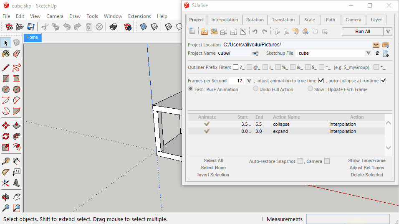Select Fast : Pure Animation radio
The width and height of the screenshot is (399, 224).
click(x=190, y=89)
